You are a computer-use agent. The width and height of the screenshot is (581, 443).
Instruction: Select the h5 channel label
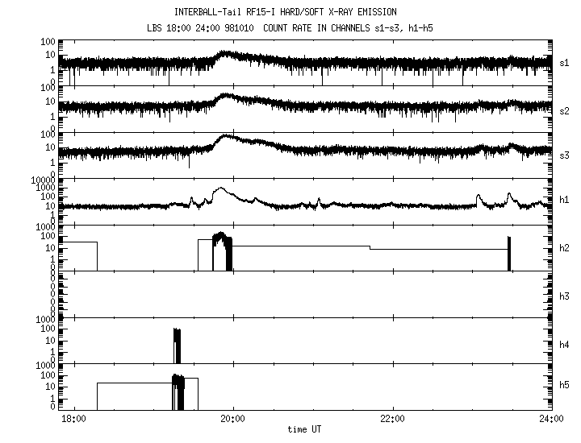point(565,386)
